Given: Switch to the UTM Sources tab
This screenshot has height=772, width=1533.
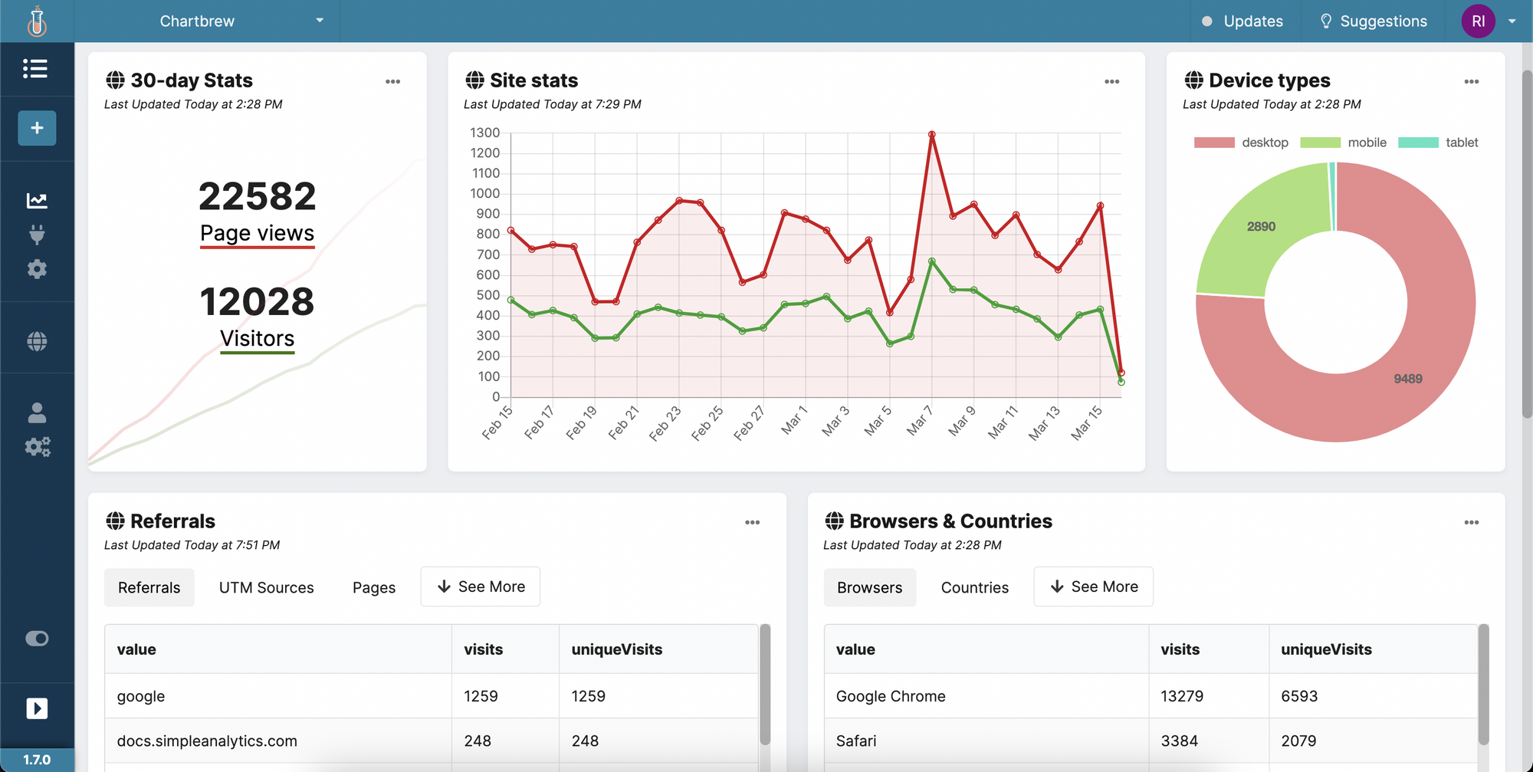Looking at the screenshot, I should click(266, 588).
